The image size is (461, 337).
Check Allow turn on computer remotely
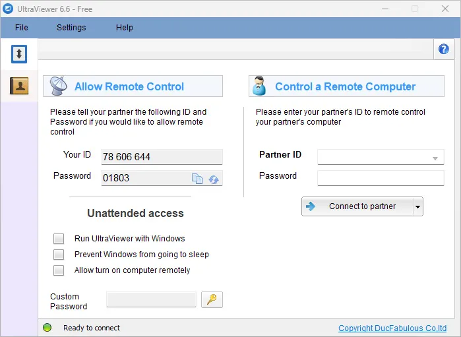click(x=59, y=270)
